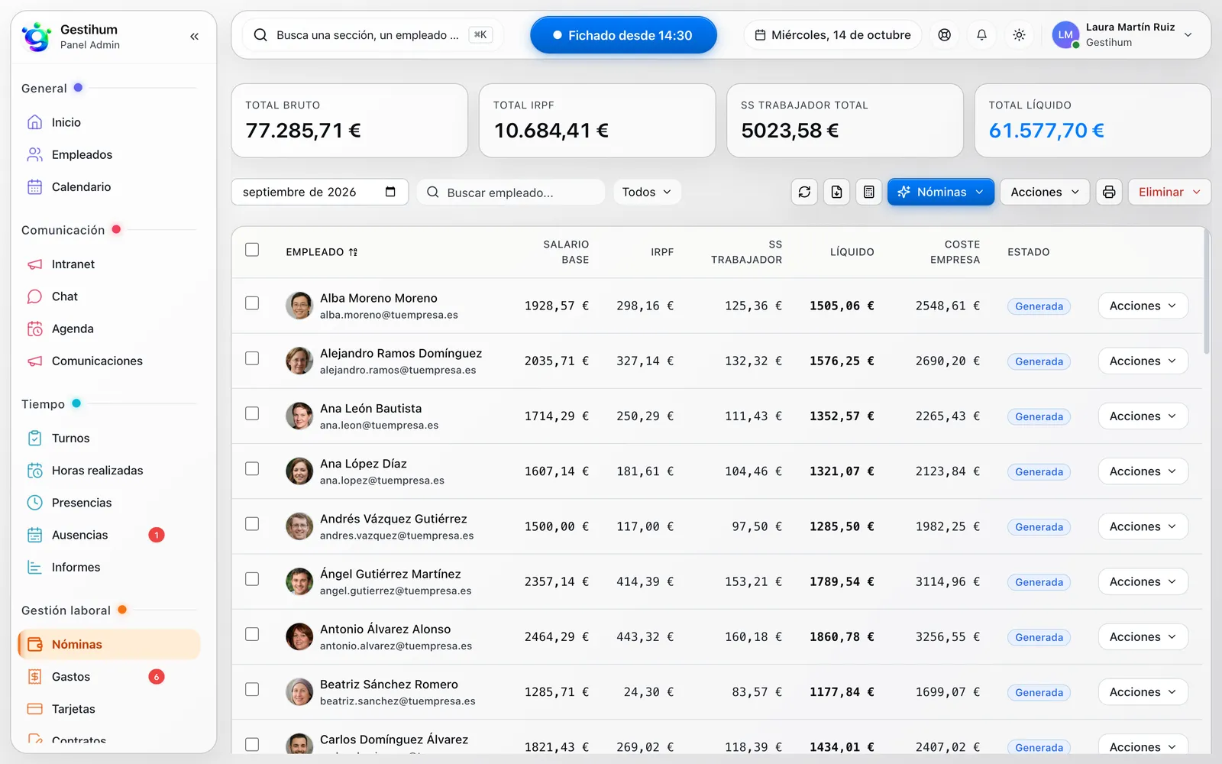The image size is (1222, 764).
Task: Open Acciones for Ana León Bautista
Action: pyautogui.click(x=1143, y=416)
